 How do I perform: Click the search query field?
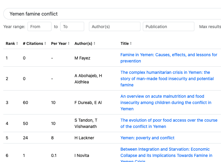(x=114, y=14)
